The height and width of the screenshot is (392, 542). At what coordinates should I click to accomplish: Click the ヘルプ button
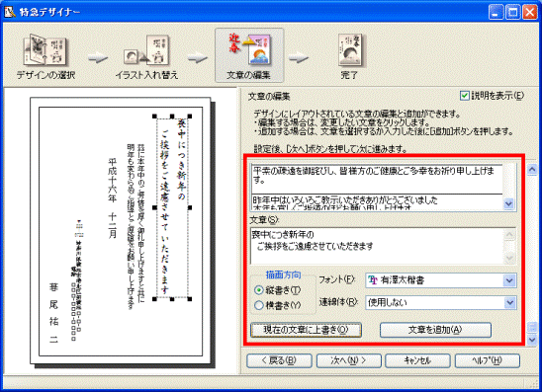pos(488,360)
